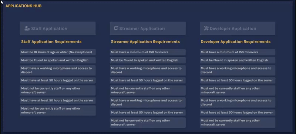Image resolution: width=296 pixels, height=134 pixels.
Task: Click last 'Must not be currently staff' row under Developer
Action: [x=238, y=123]
